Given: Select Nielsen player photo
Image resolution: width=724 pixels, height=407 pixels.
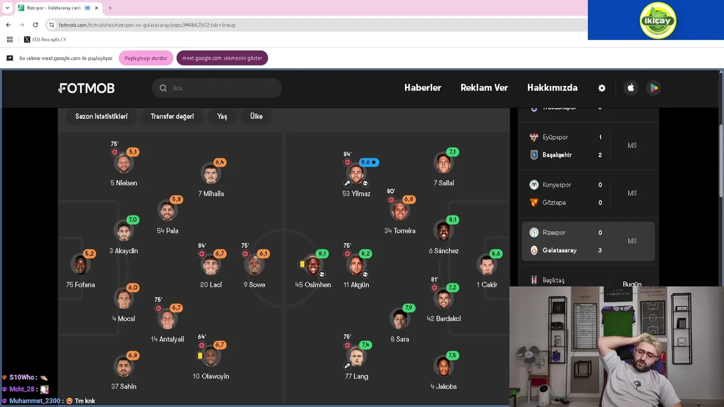Looking at the screenshot, I should click(123, 164).
